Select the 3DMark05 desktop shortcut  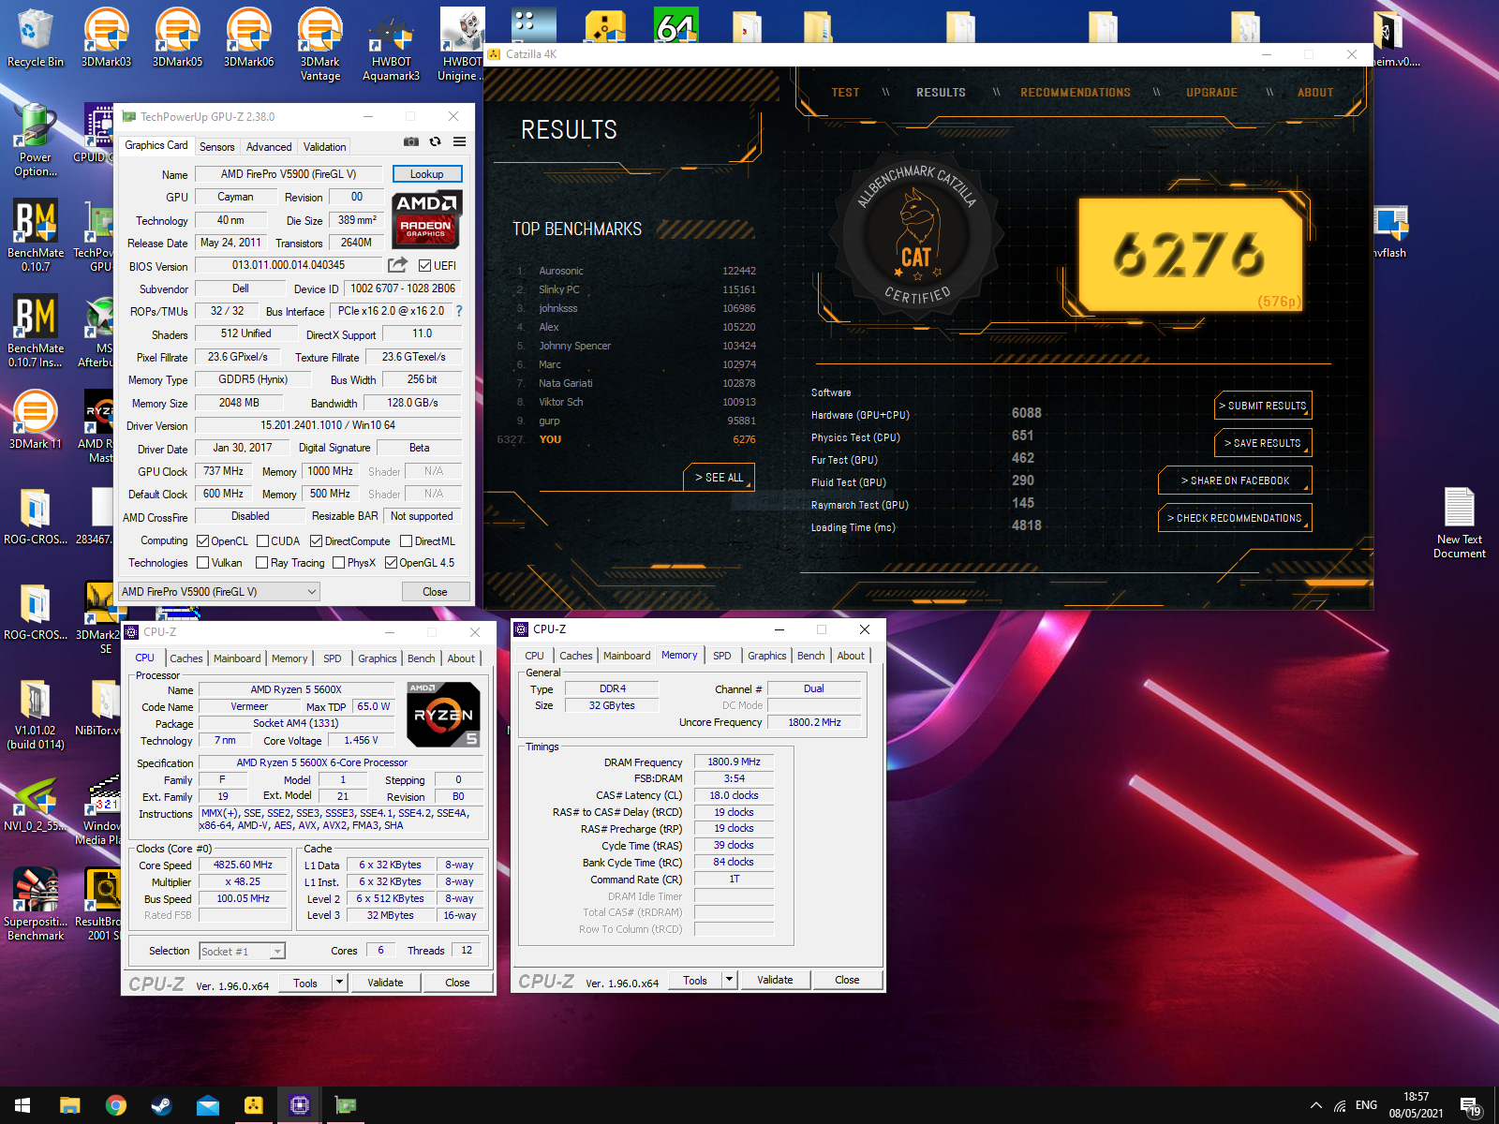(177, 38)
